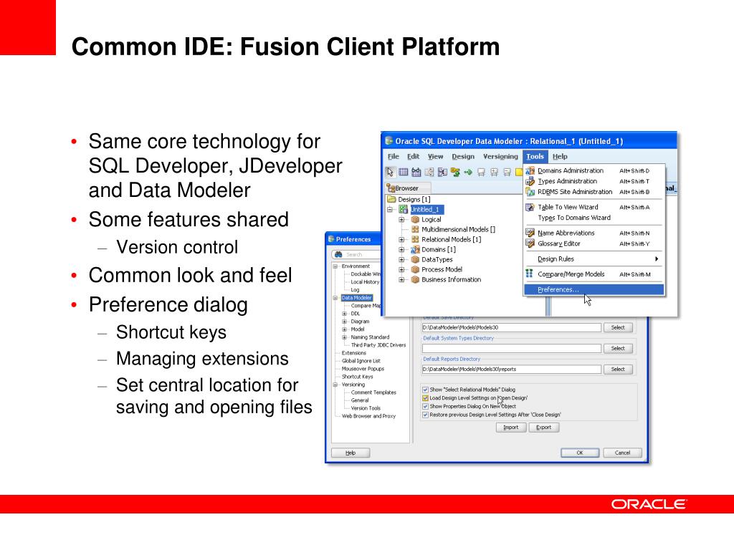Open the Edit menu
The height and width of the screenshot is (550, 734).
tap(414, 157)
